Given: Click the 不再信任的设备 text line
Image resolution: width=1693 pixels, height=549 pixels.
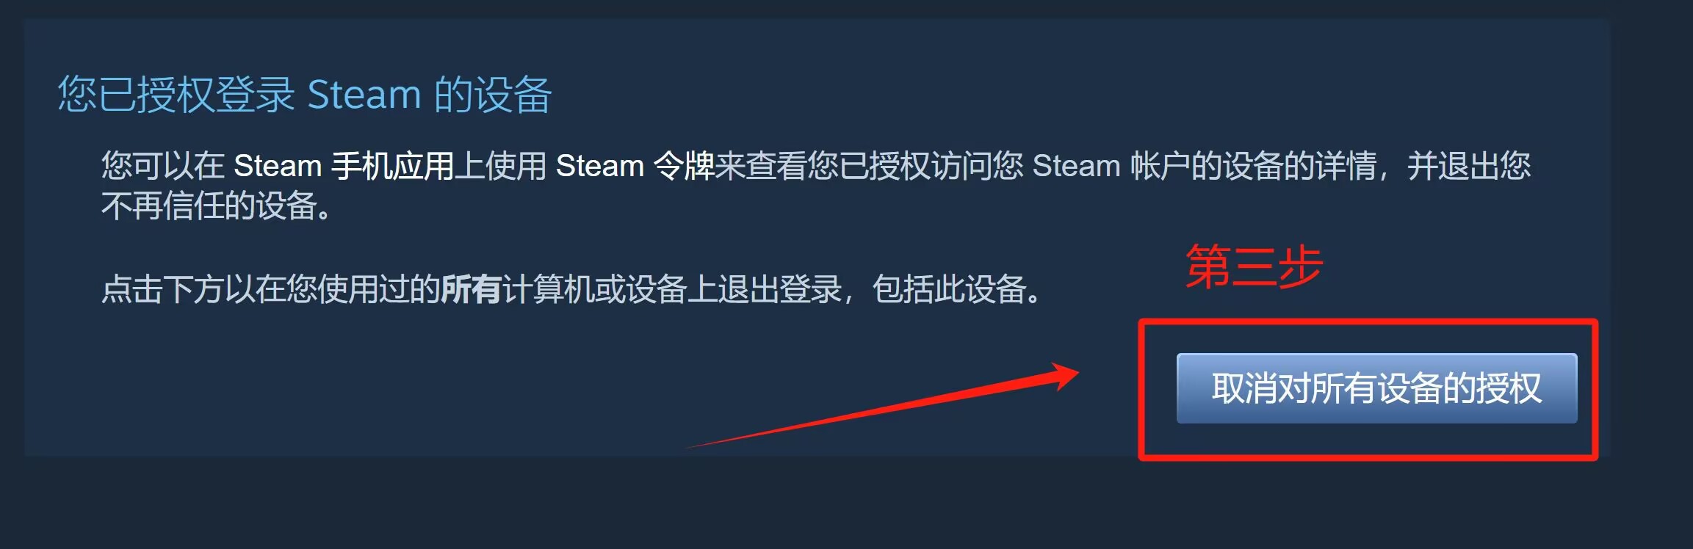Looking at the screenshot, I should pos(217,206).
